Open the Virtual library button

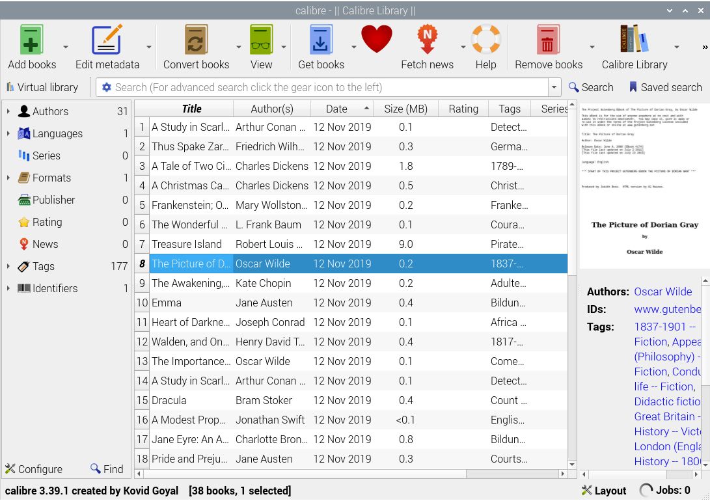pyautogui.click(x=42, y=87)
